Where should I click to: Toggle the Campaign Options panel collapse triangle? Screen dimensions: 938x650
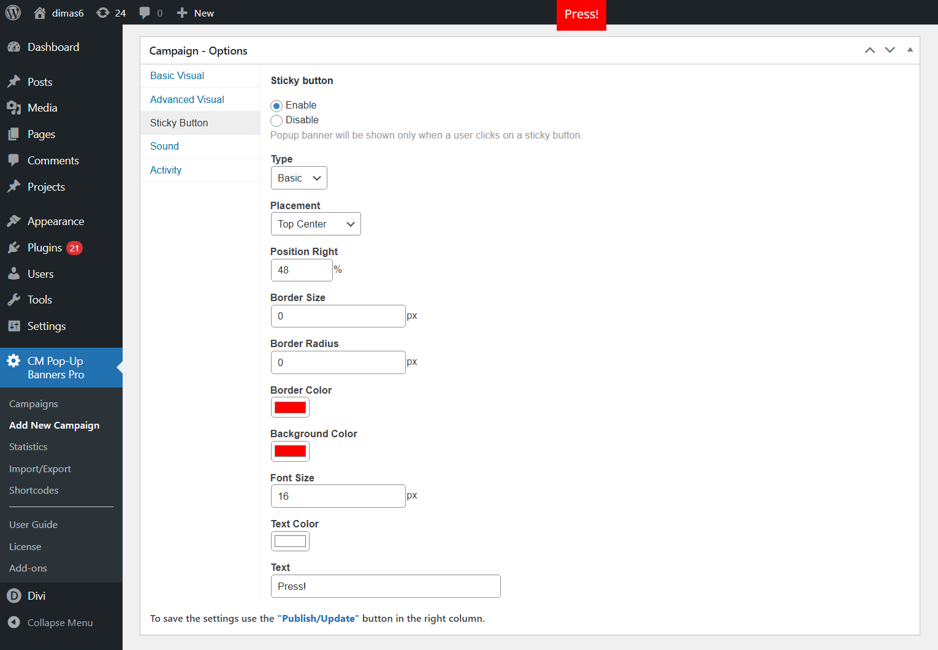(910, 50)
